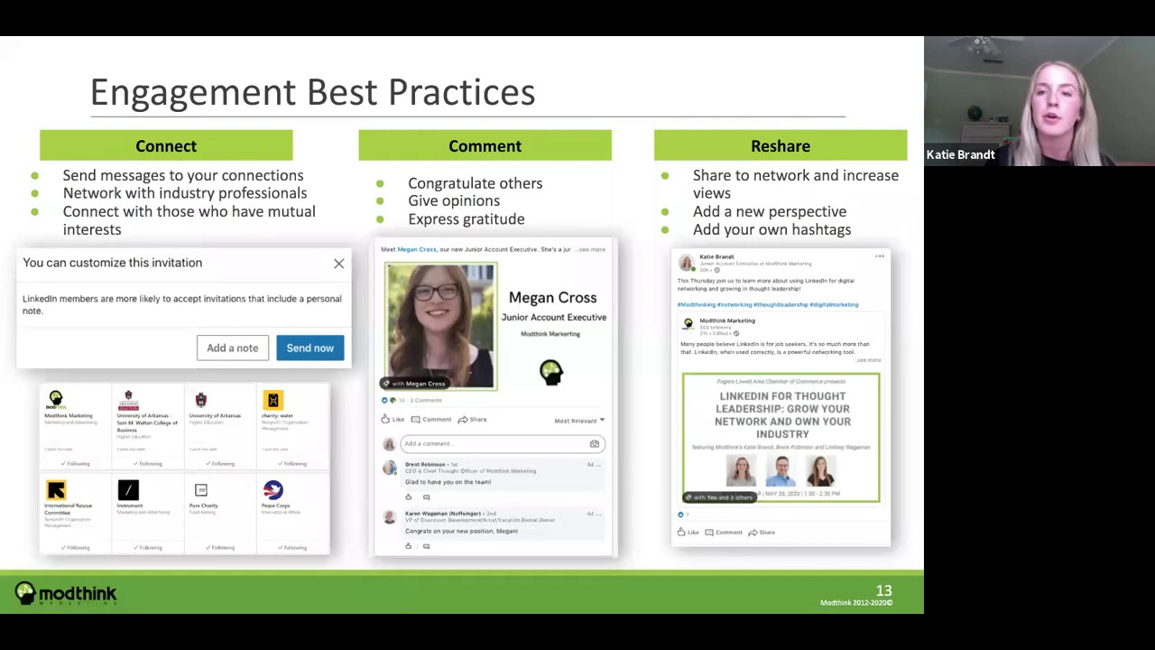Open Katie Brandt post options menu
This screenshot has width=1155, height=650.
point(879,256)
